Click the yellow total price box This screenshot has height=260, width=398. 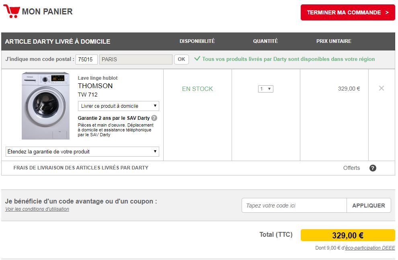point(347,235)
